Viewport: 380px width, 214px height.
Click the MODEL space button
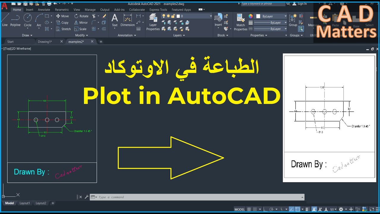[x=240, y=209]
